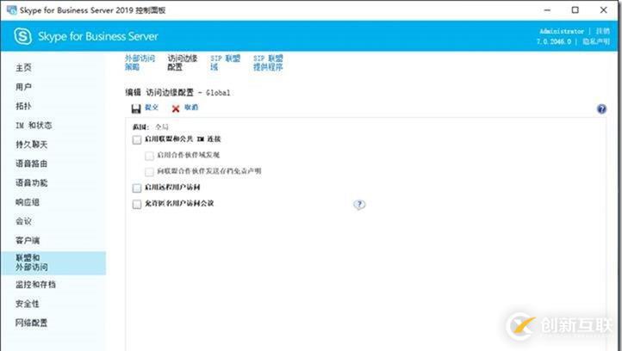Open 用户 in the sidebar
This screenshot has height=351, width=622.
[23, 87]
